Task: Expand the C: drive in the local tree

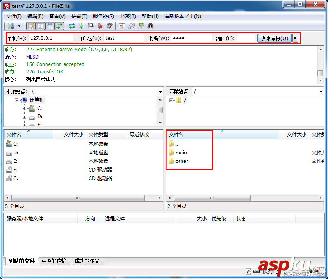Action: point(24,108)
